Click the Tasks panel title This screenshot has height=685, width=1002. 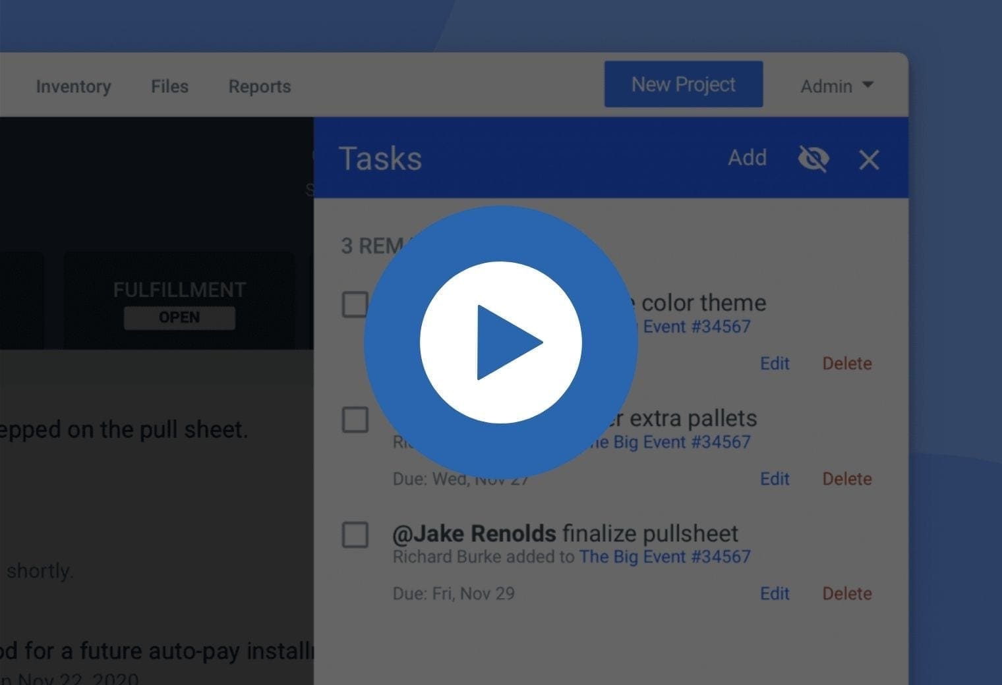380,159
